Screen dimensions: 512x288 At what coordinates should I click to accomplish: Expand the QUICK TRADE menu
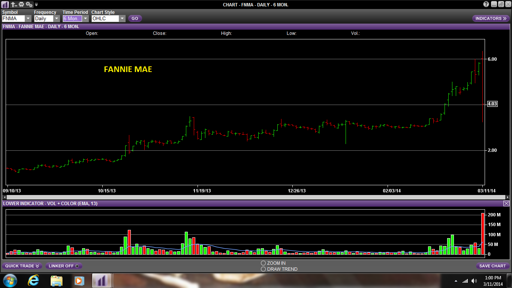22,266
